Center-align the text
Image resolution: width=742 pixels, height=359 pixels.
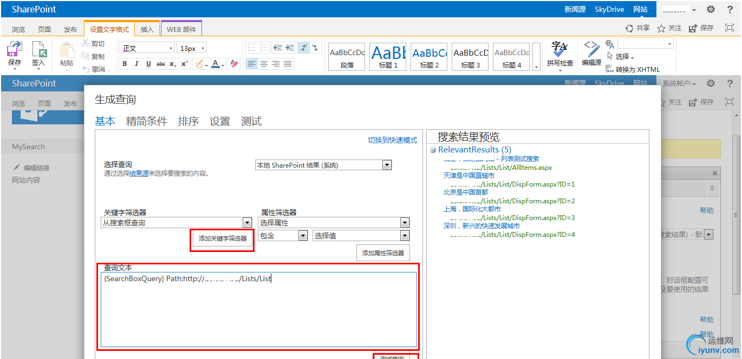[x=264, y=64]
